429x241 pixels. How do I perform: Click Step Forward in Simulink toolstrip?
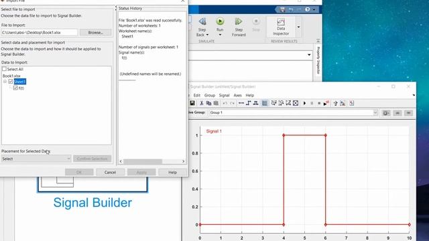pyautogui.click(x=239, y=27)
